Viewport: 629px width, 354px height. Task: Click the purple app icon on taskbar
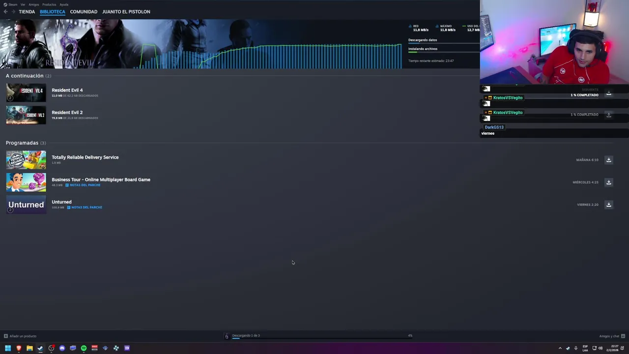click(127, 348)
